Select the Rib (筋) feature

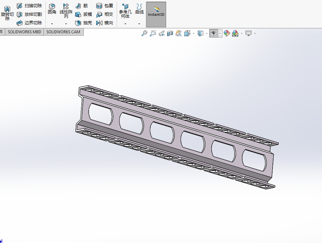pyautogui.click(x=81, y=6)
